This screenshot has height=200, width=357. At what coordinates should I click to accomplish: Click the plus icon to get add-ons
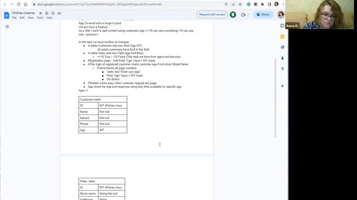click(x=282, y=86)
